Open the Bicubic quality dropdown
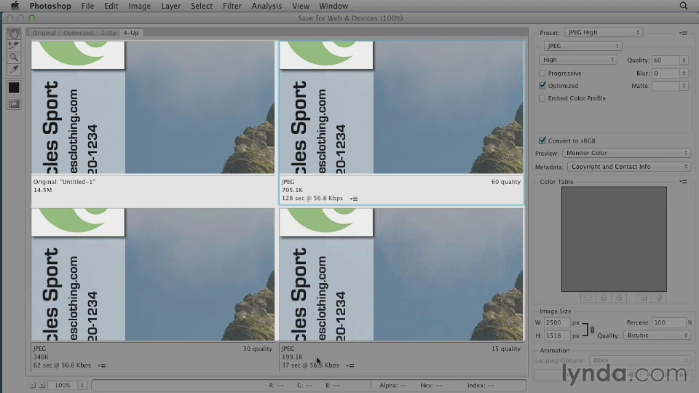The height and width of the screenshot is (393, 699). tap(655, 336)
